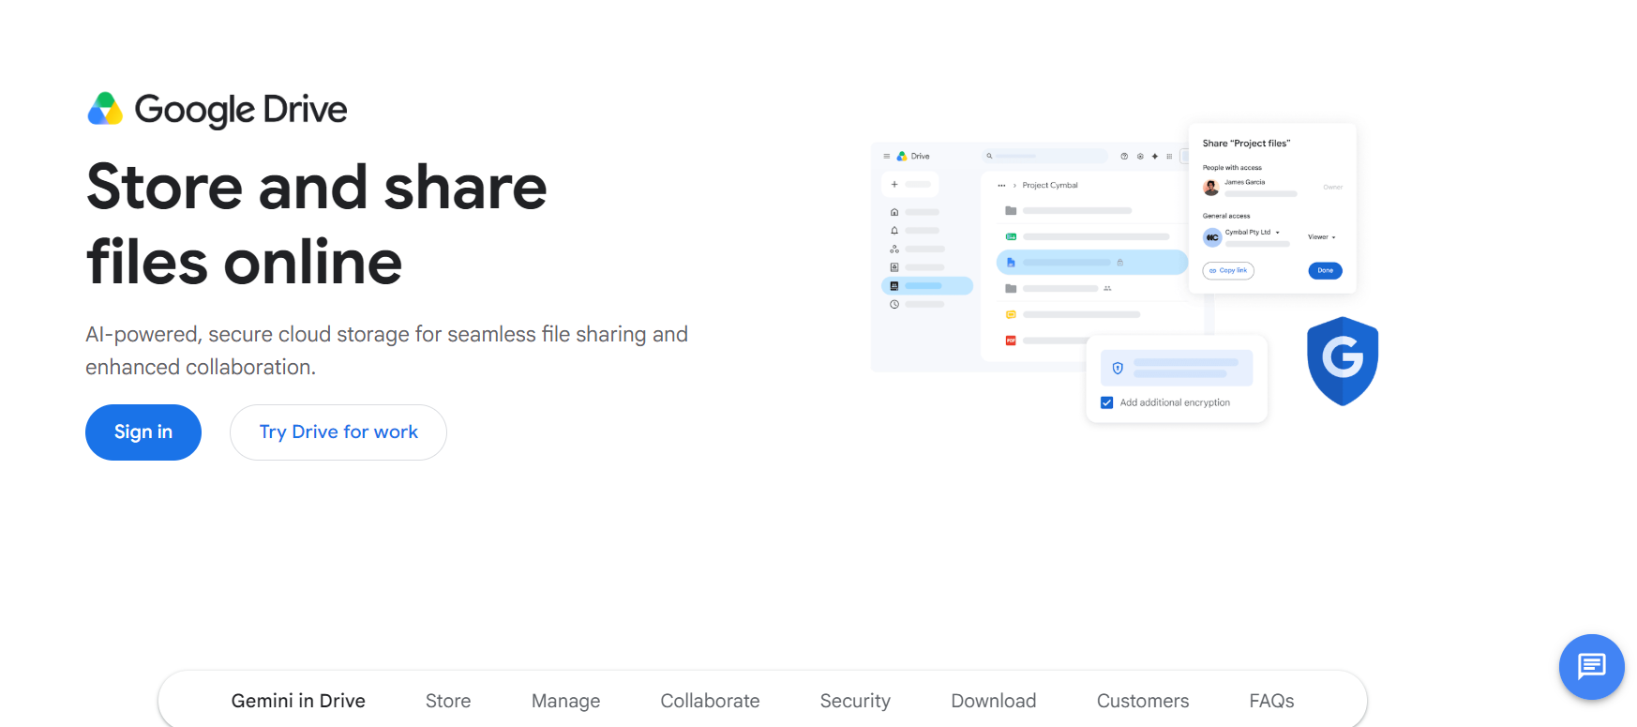Click search magnifier icon in Drive illustration

(989, 156)
